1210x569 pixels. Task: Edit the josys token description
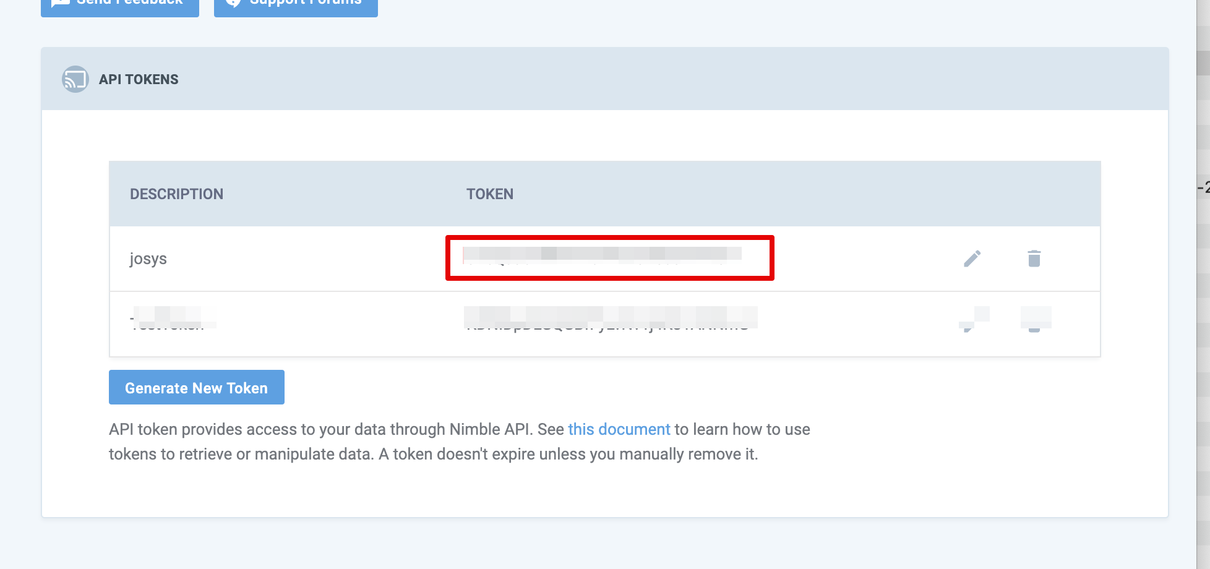click(x=972, y=259)
